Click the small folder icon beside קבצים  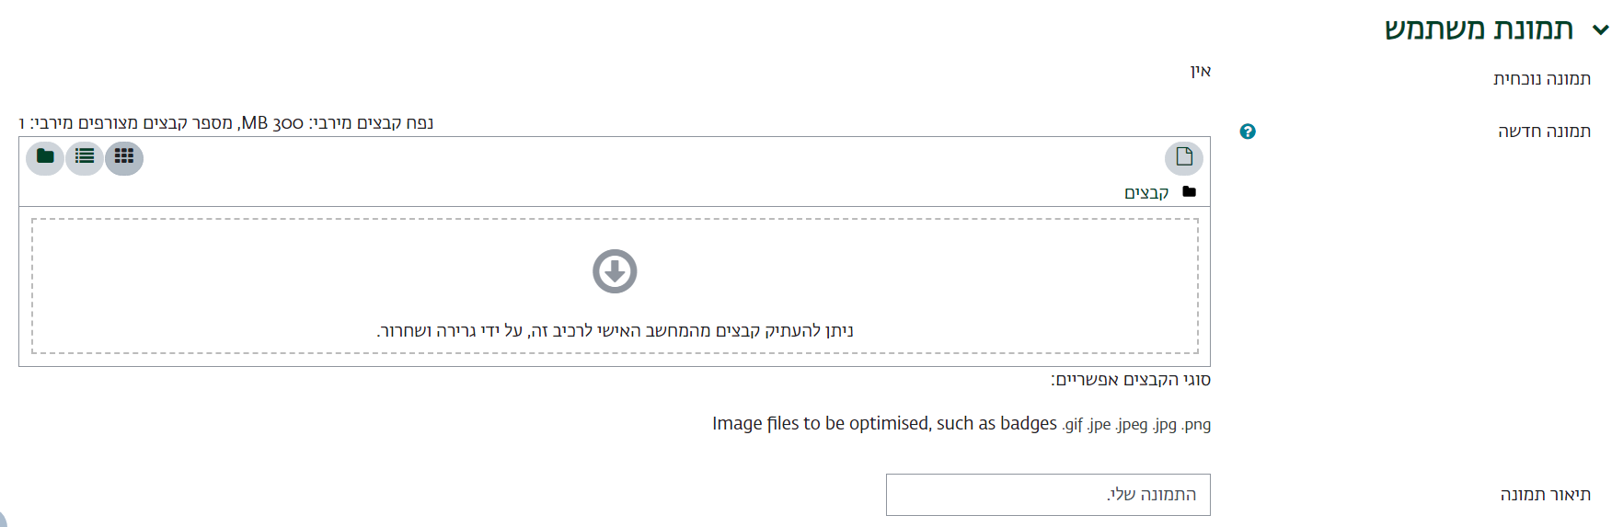point(1189,192)
